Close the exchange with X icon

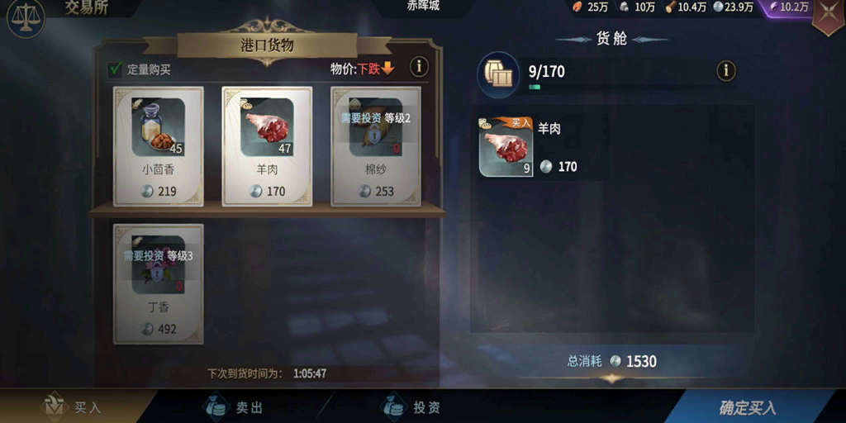point(829,17)
